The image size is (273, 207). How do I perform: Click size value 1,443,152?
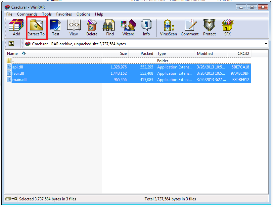[x=119, y=73]
